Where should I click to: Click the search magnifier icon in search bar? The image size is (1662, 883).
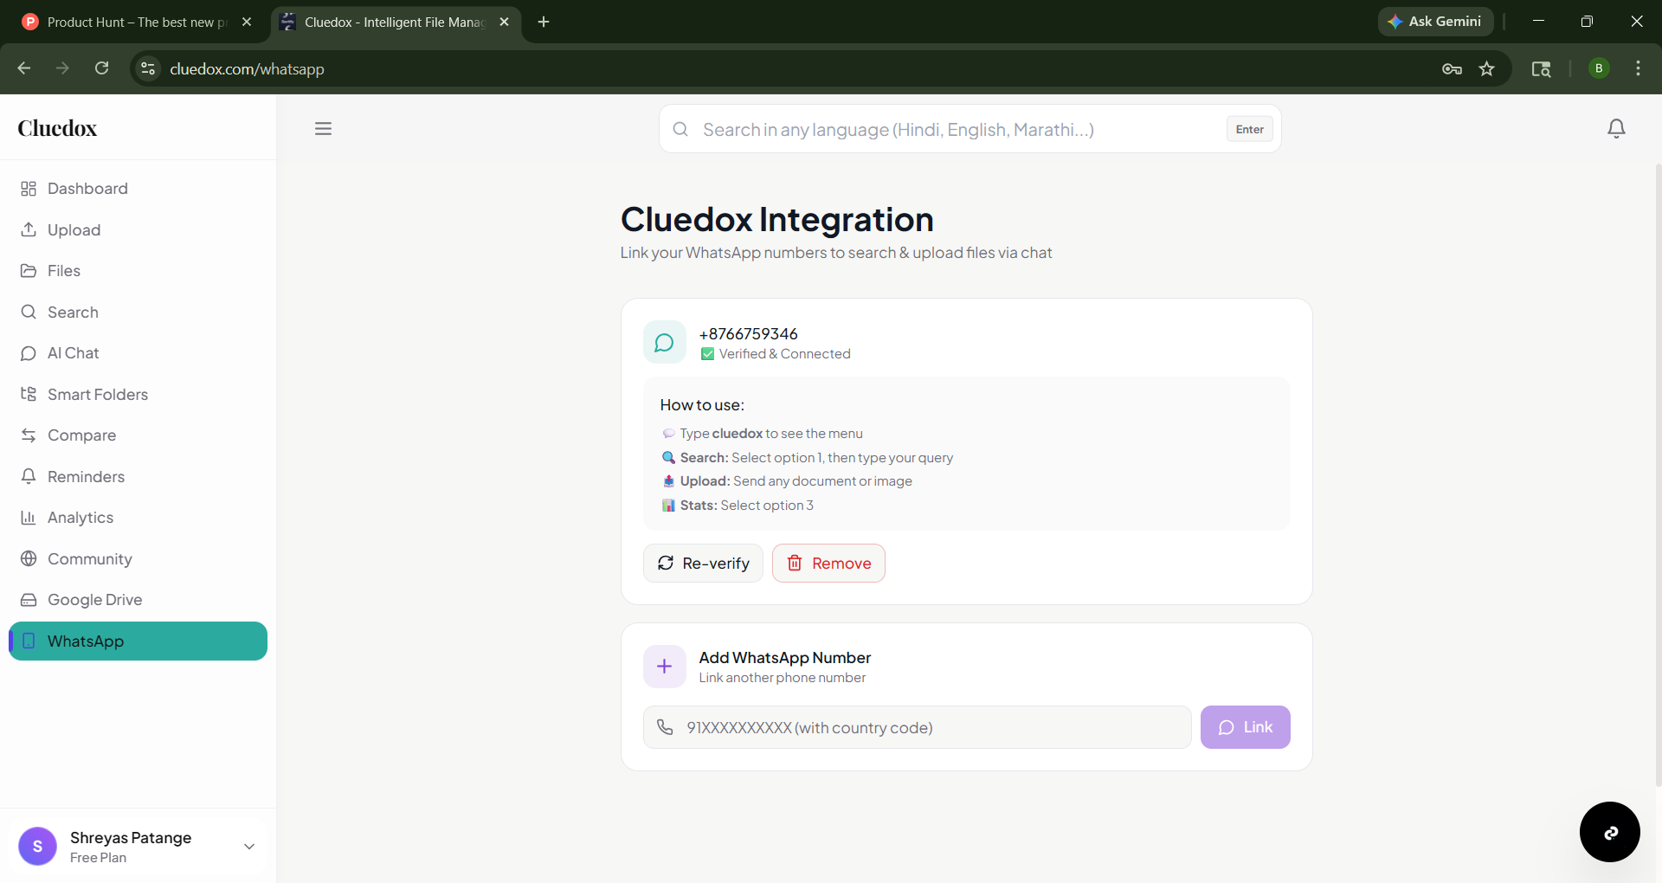point(680,129)
